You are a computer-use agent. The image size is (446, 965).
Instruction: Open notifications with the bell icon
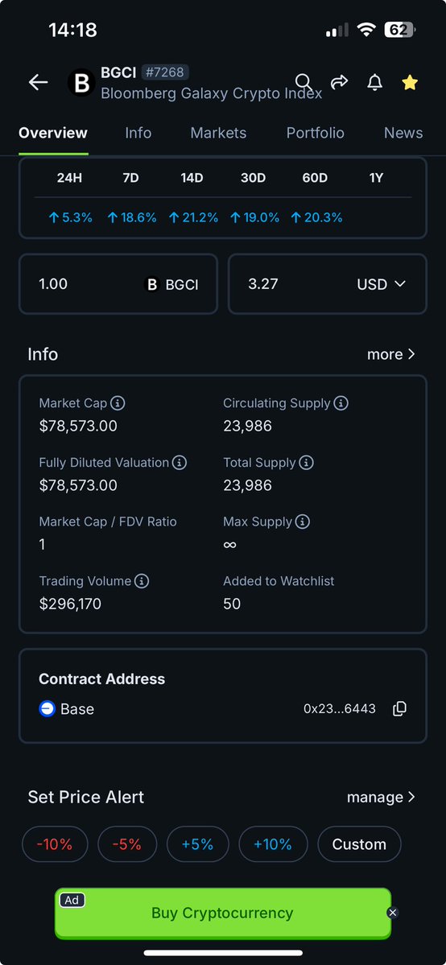[x=374, y=82]
